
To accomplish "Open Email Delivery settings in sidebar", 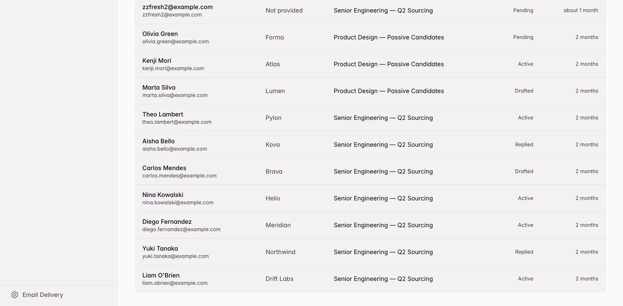I will (37, 295).
